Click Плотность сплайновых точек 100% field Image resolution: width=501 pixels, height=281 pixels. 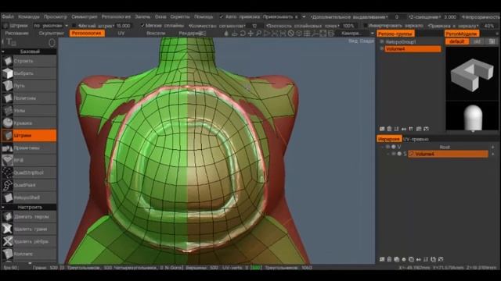pyautogui.click(x=348, y=26)
